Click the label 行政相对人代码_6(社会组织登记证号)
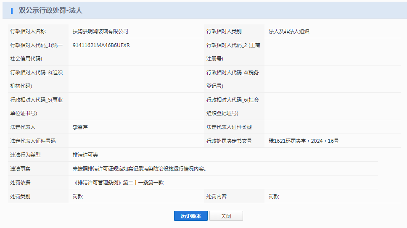Screen dimensions: 407x228 tap(233, 107)
